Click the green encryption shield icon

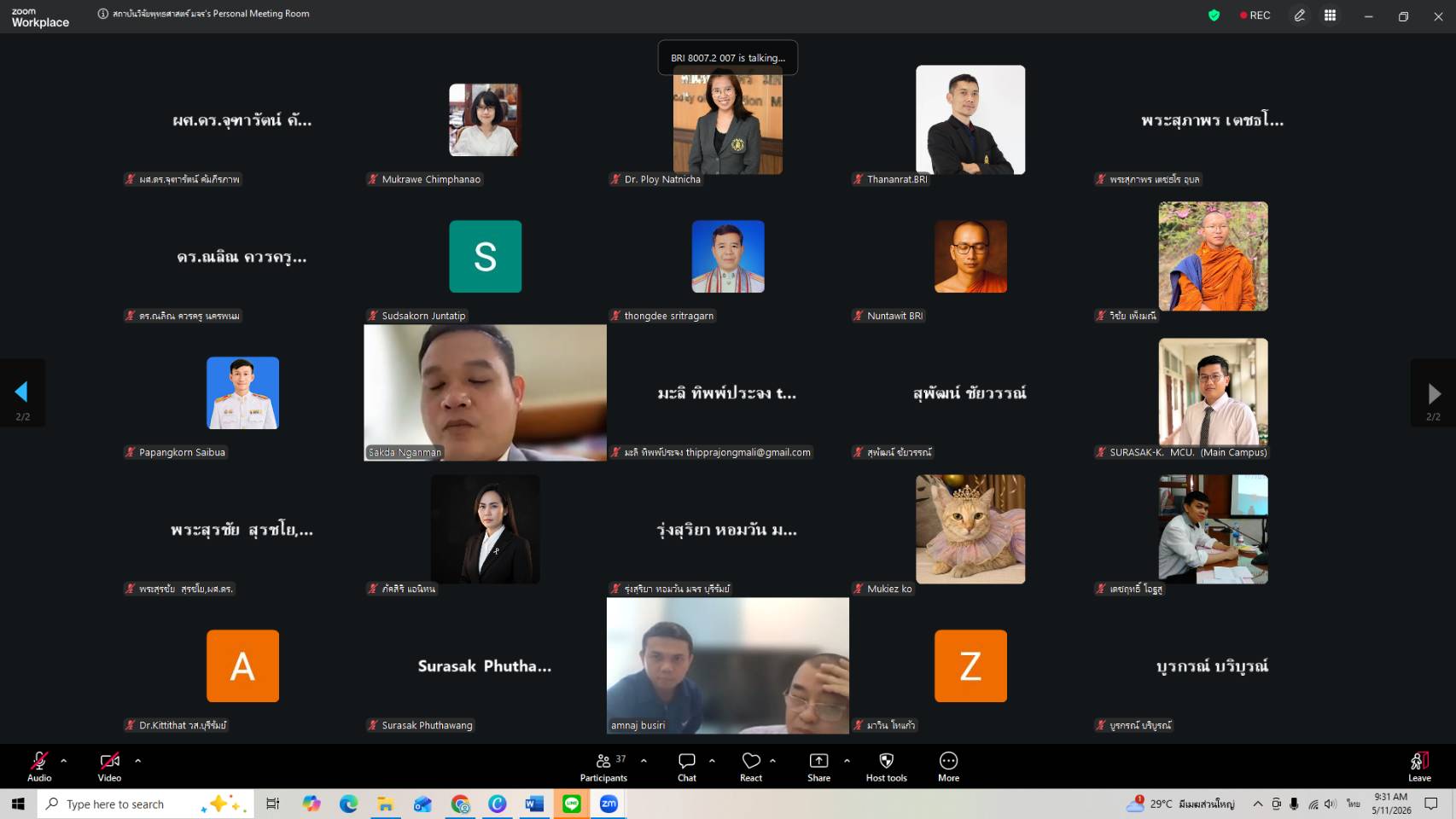click(x=1214, y=15)
